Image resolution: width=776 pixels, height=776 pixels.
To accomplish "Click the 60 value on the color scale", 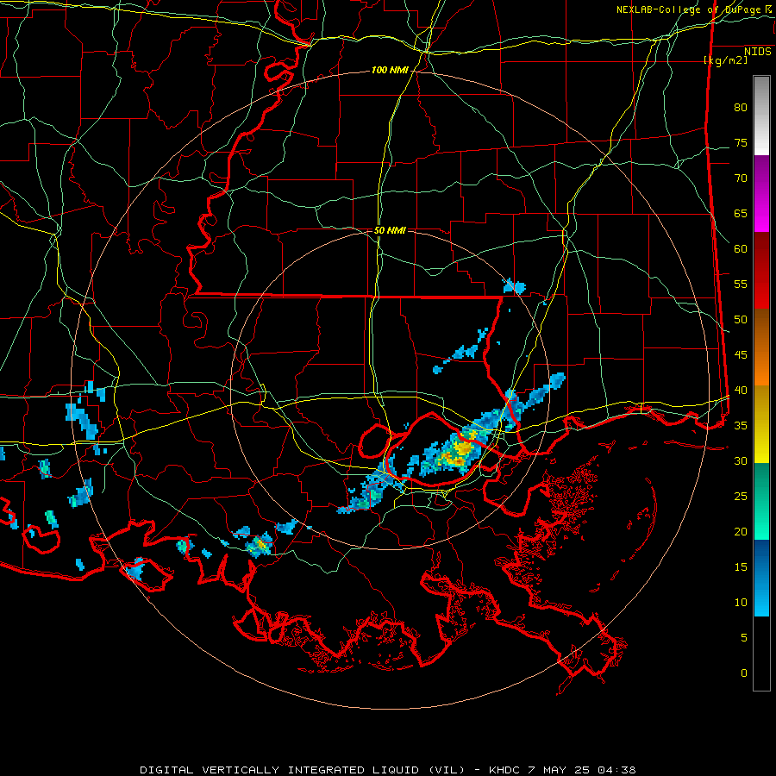I will (741, 249).
